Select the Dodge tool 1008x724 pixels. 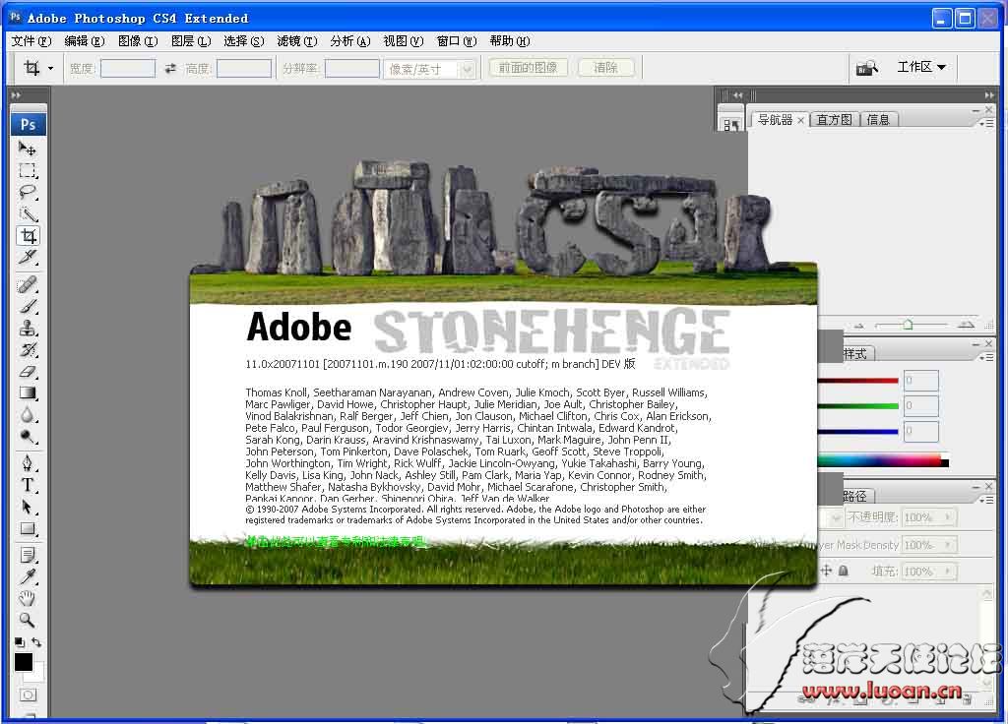pos(27,437)
